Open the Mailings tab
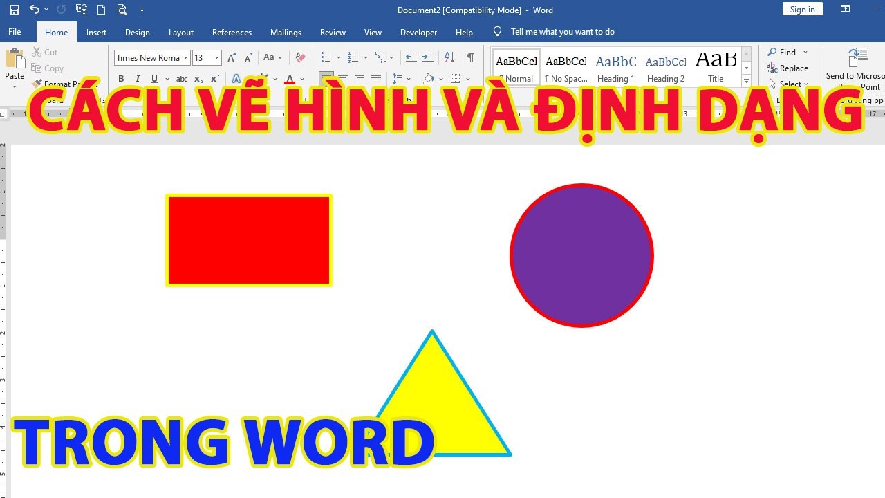Image resolution: width=885 pixels, height=498 pixels. (286, 32)
